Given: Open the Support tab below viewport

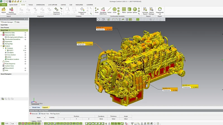Looking at the screenshot, I should [45, 107].
